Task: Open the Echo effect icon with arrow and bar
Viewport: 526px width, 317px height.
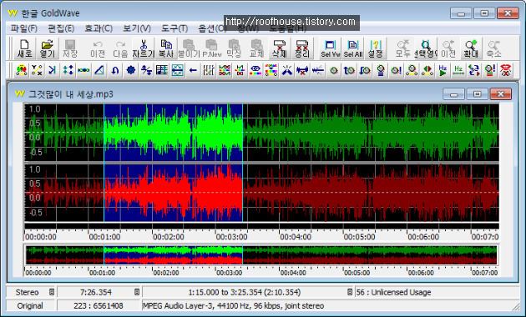Action: click(x=53, y=70)
